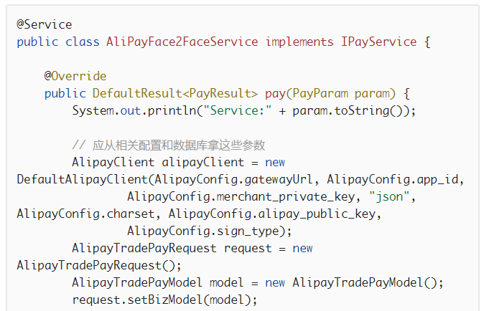The height and width of the screenshot is (311, 484).
Task: Click the AlipayTradePayRequest() constructor call
Action: (x=96, y=265)
